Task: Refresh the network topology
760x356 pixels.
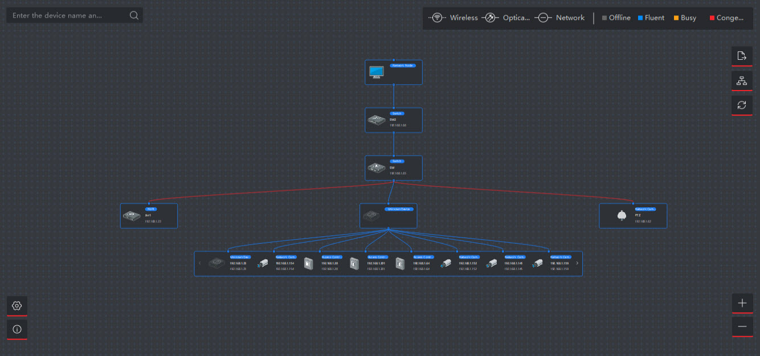Action: click(742, 105)
